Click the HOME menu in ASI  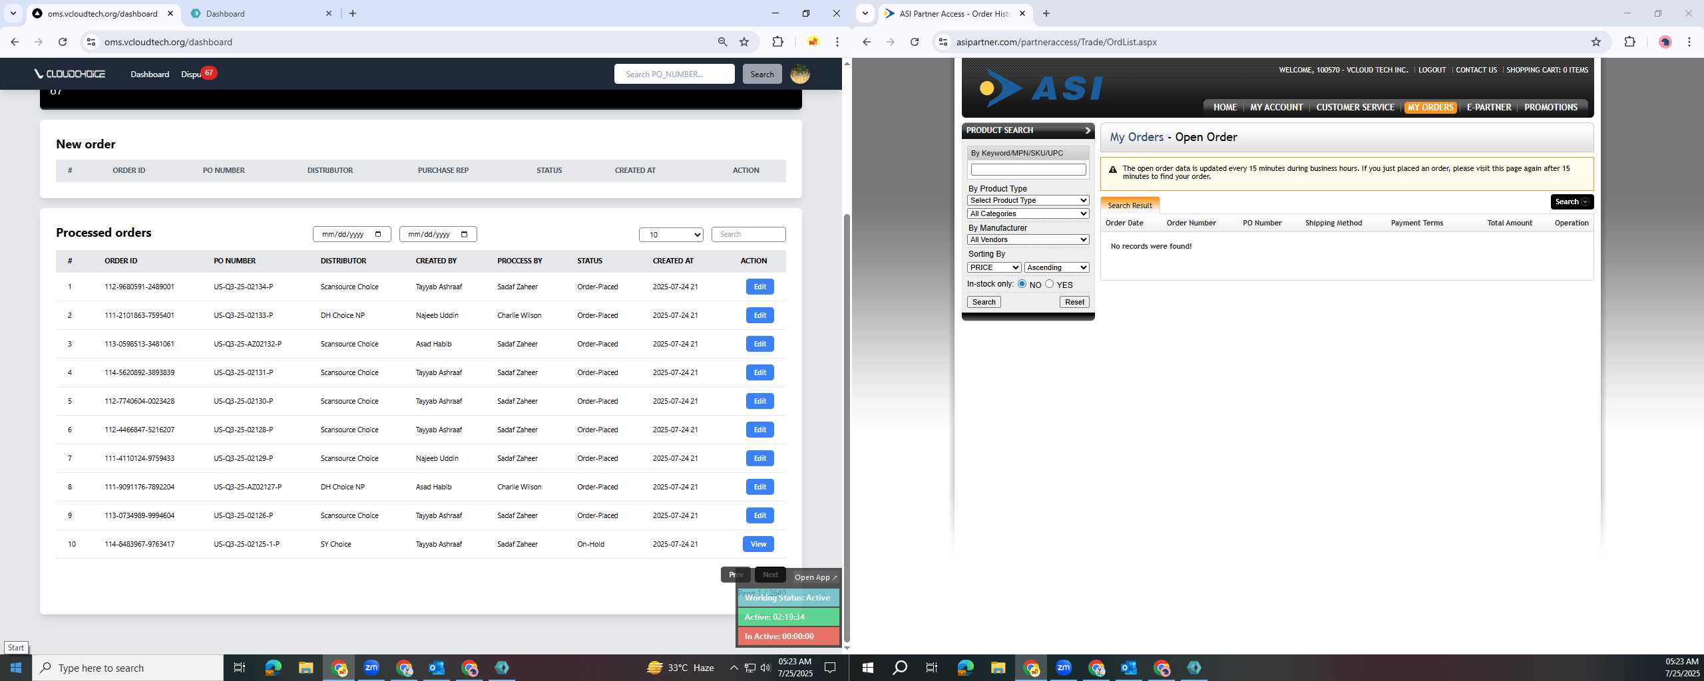coord(1225,107)
